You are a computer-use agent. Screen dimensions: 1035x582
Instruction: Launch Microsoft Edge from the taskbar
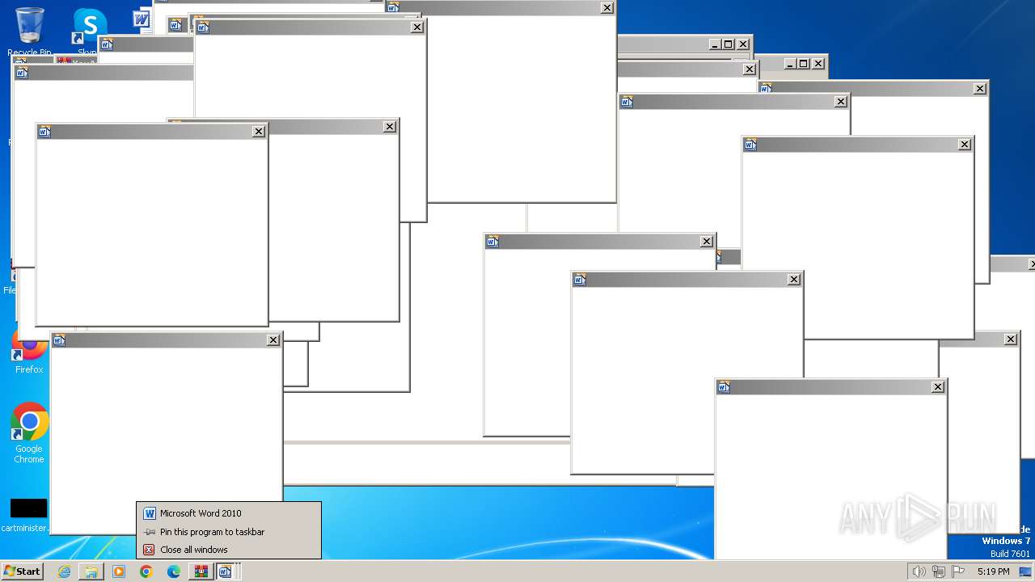click(x=174, y=571)
